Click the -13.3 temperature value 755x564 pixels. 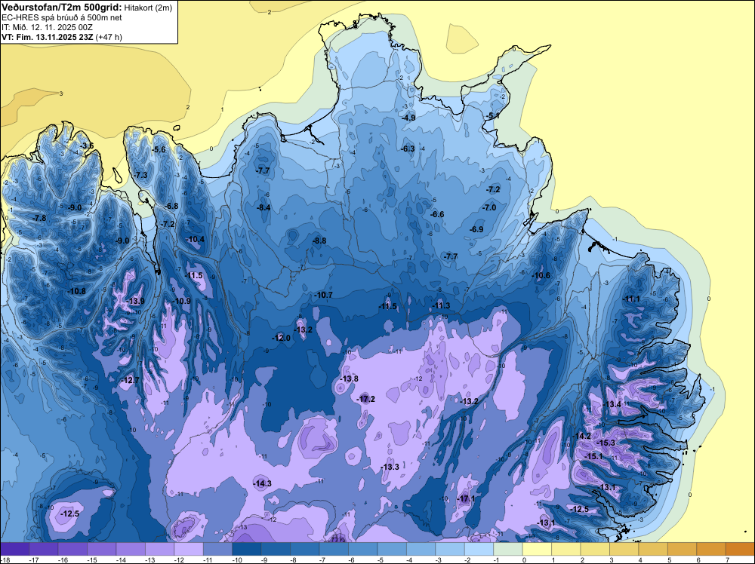point(390,467)
